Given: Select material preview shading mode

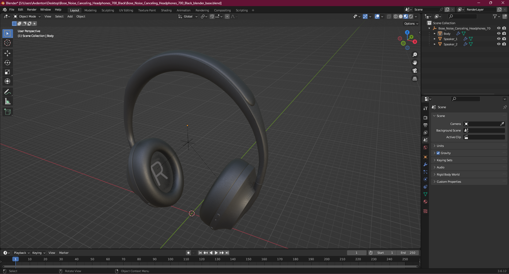Looking at the screenshot, I should point(406,16).
